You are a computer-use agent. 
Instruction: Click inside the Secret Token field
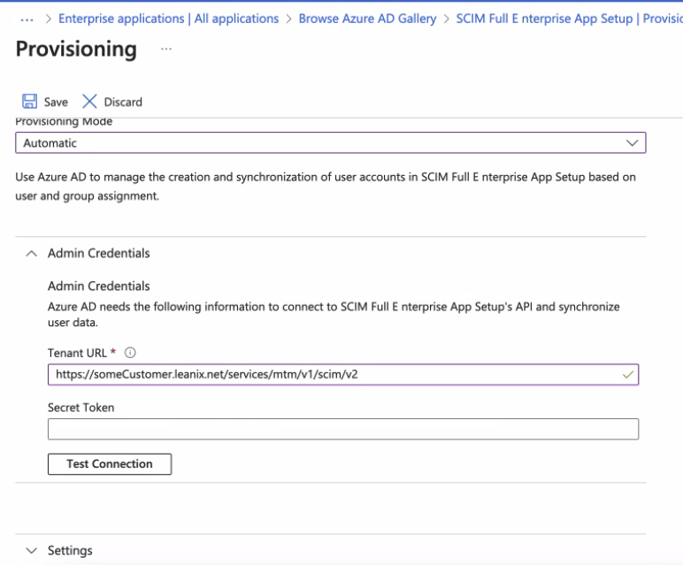tap(342, 430)
